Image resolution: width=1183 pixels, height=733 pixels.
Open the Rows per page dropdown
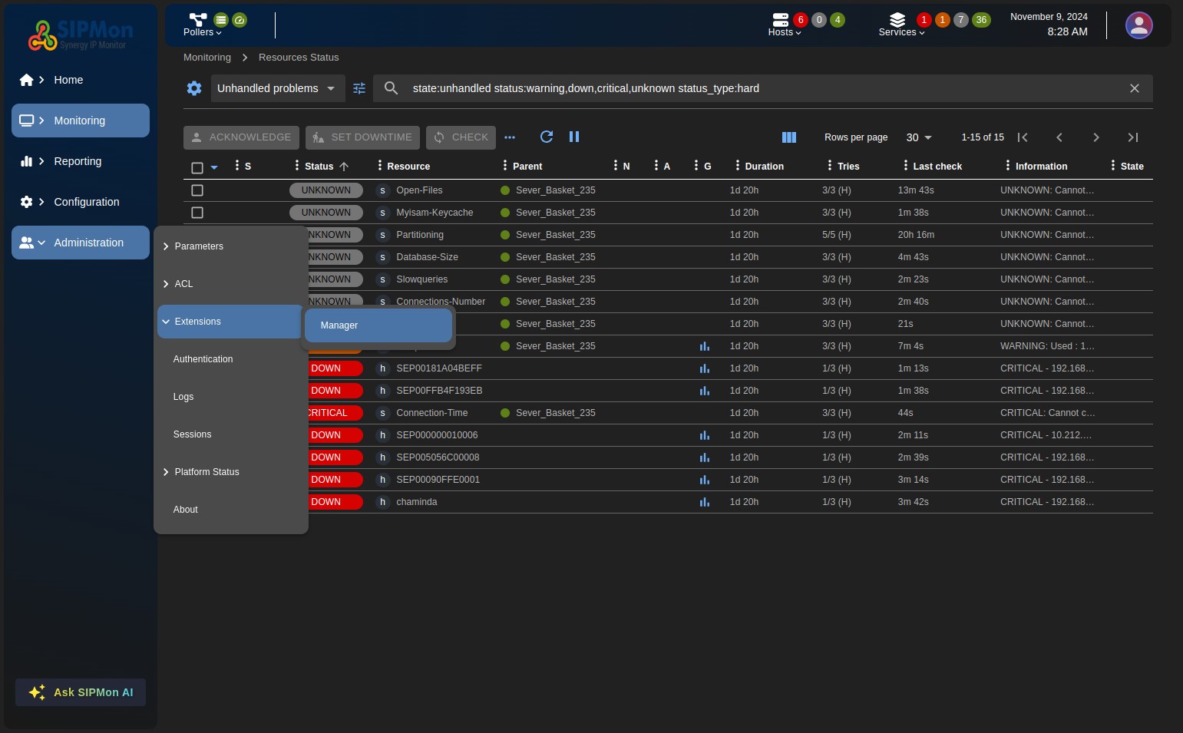918,137
